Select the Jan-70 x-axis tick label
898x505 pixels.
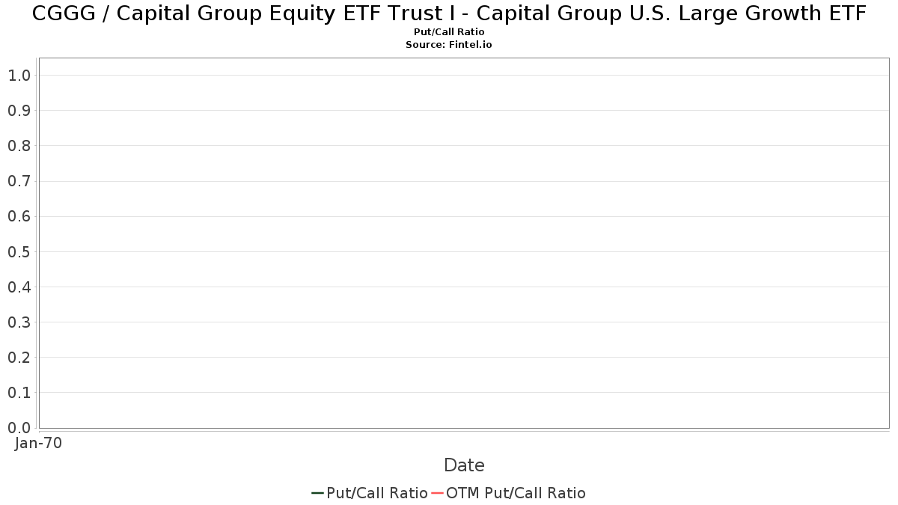pos(38,443)
